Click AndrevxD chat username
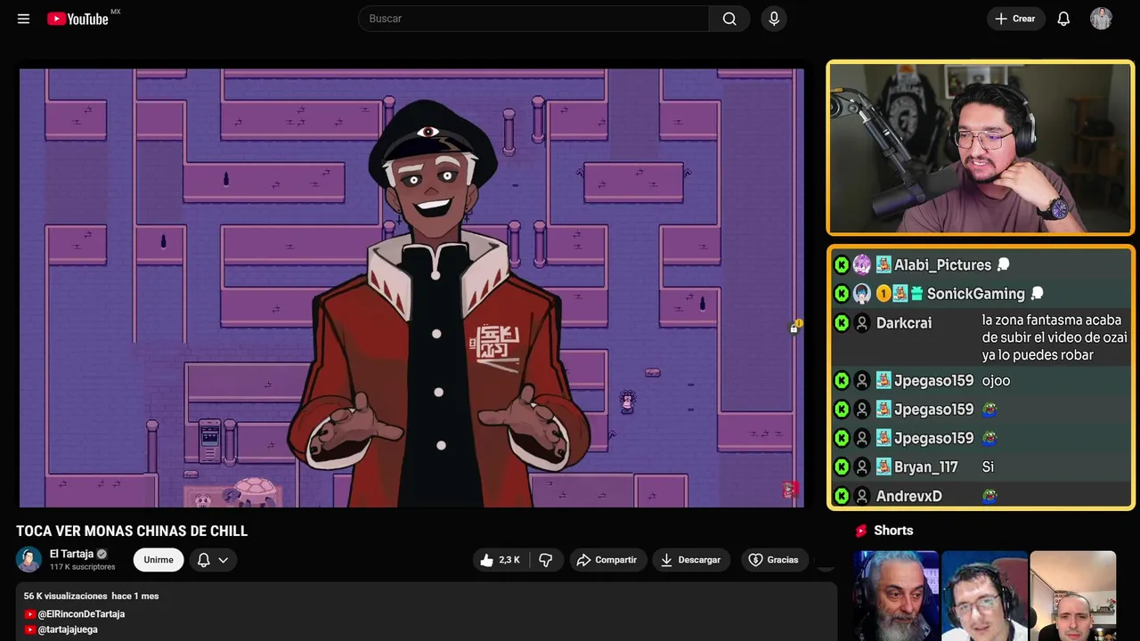Viewport: 1140px width, 641px height. click(x=909, y=496)
